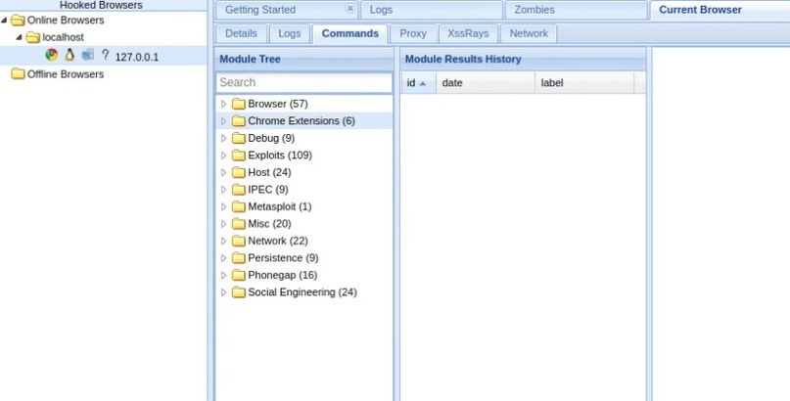Click the localhost tree label
Screen dimensions: 790x401
click(x=63, y=38)
